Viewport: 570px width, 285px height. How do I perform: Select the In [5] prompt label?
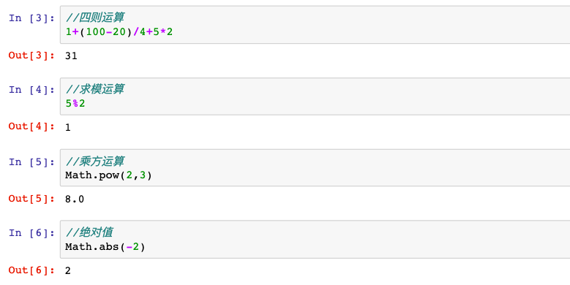(x=31, y=162)
